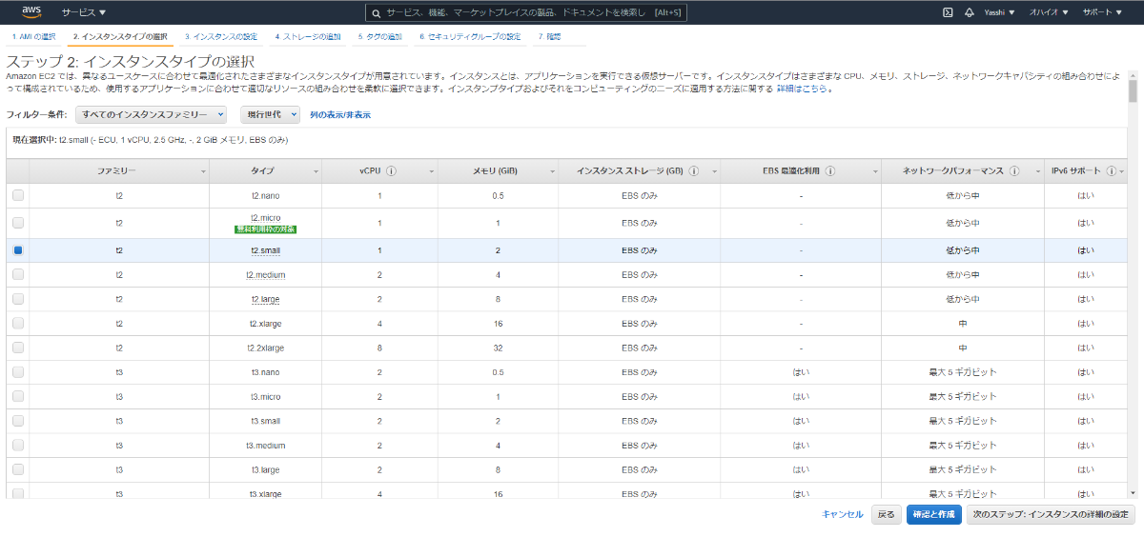Go to step 1. AMI の選択
The width and height of the screenshot is (1144, 537).
[x=33, y=36]
